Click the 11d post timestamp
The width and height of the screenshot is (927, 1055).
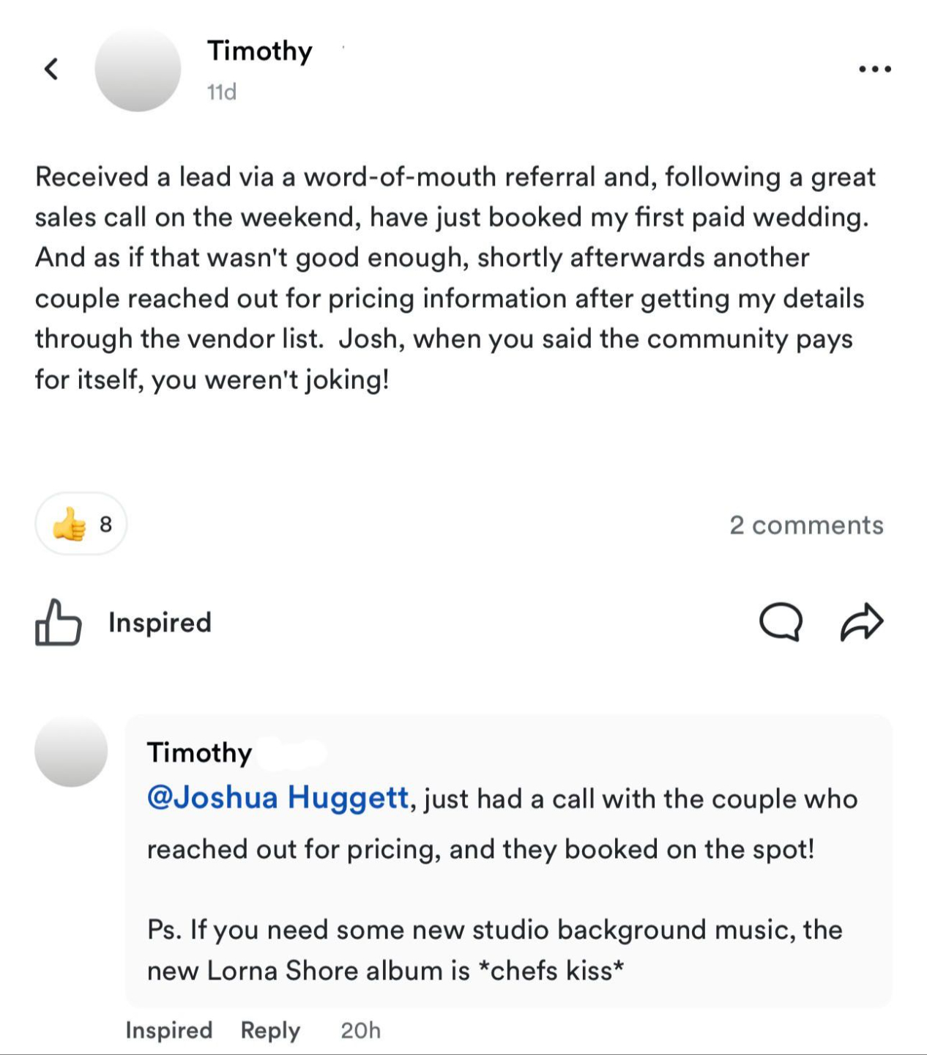coord(222,92)
